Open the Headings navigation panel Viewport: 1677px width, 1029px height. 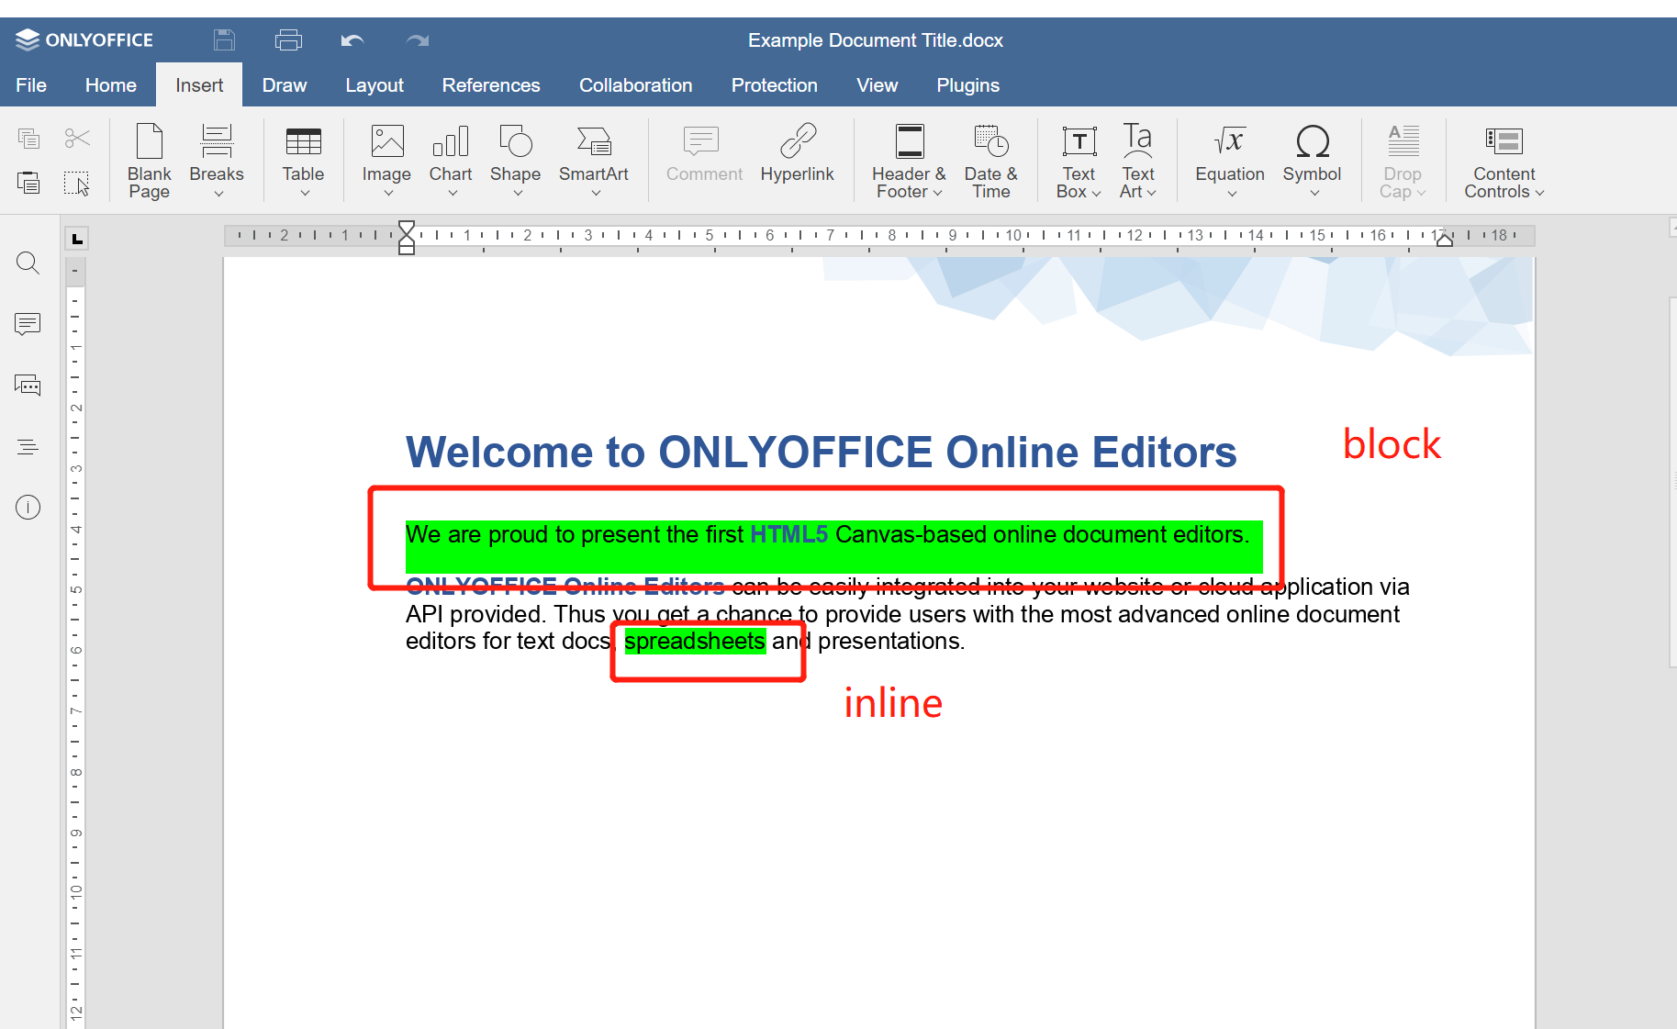(x=28, y=447)
